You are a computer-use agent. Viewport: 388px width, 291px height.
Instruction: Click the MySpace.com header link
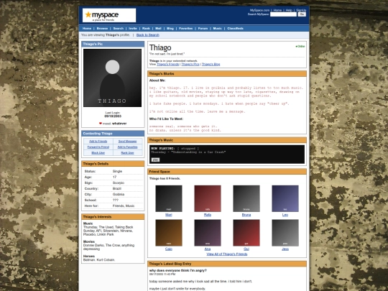(259, 10)
